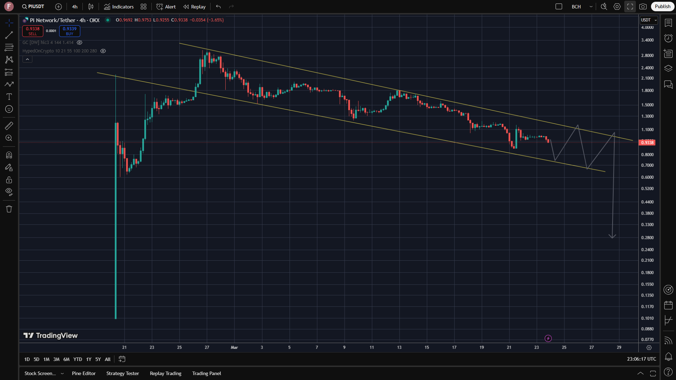This screenshot has width=676, height=380.
Task: Select the trend line drawing tool
Action: point(9,35)
